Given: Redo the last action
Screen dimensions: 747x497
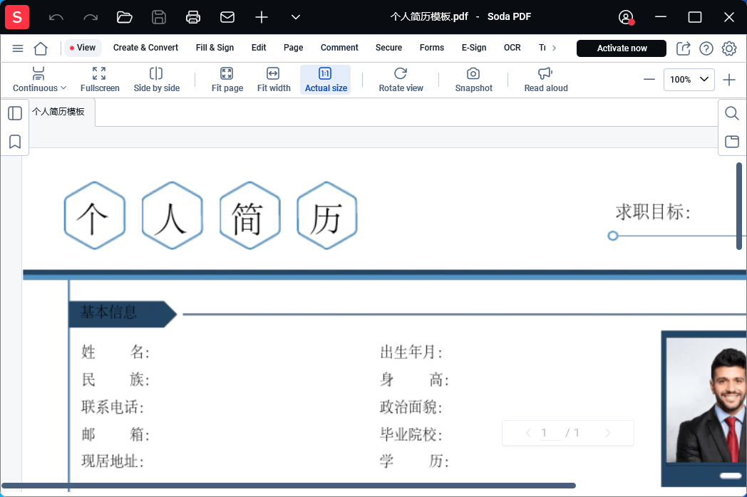Looking at the screenshot, I should pos(90,18).
